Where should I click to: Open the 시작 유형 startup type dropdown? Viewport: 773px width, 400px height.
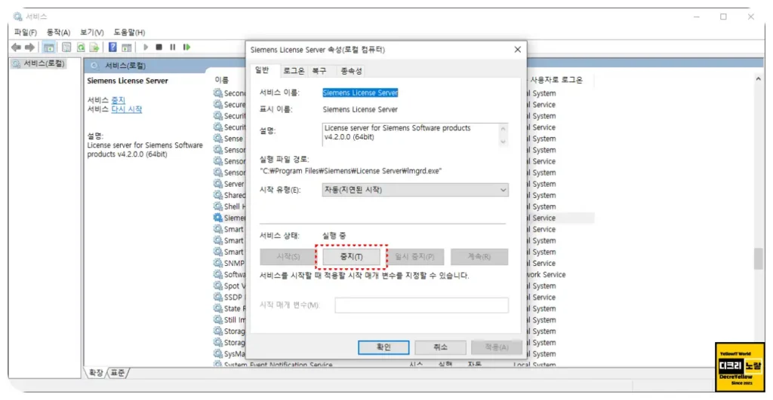[415, 190]
